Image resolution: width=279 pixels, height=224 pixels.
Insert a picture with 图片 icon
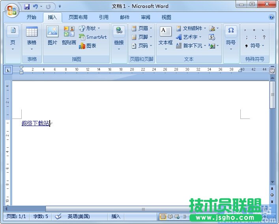[52, 36]
